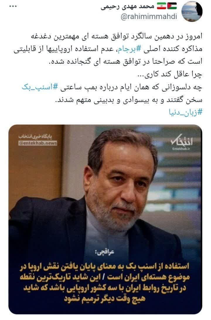Click the yellow headline starting استفاده از اسنپ بک
The image size is (211, 320).
105,283
